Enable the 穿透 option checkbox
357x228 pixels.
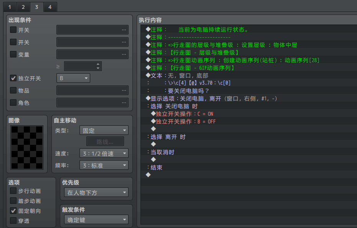(x=13, y=221)
